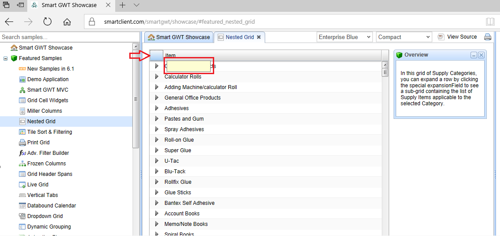Expand the Pastes and Gum row
The image size is (500, 236).
tap(157, 118)
